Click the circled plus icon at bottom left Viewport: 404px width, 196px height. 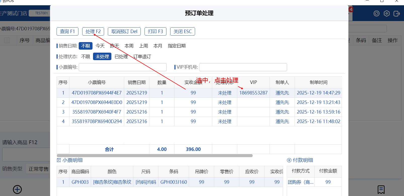[17, 189]
